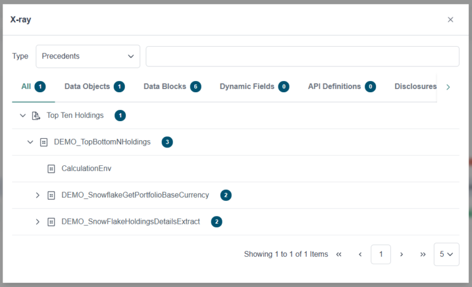Click the search input field

302,57
